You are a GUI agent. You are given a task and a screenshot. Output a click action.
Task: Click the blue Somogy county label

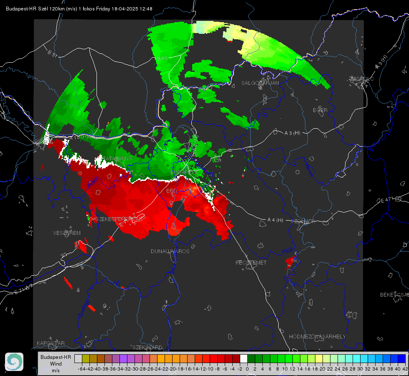[x=84, y=308]
